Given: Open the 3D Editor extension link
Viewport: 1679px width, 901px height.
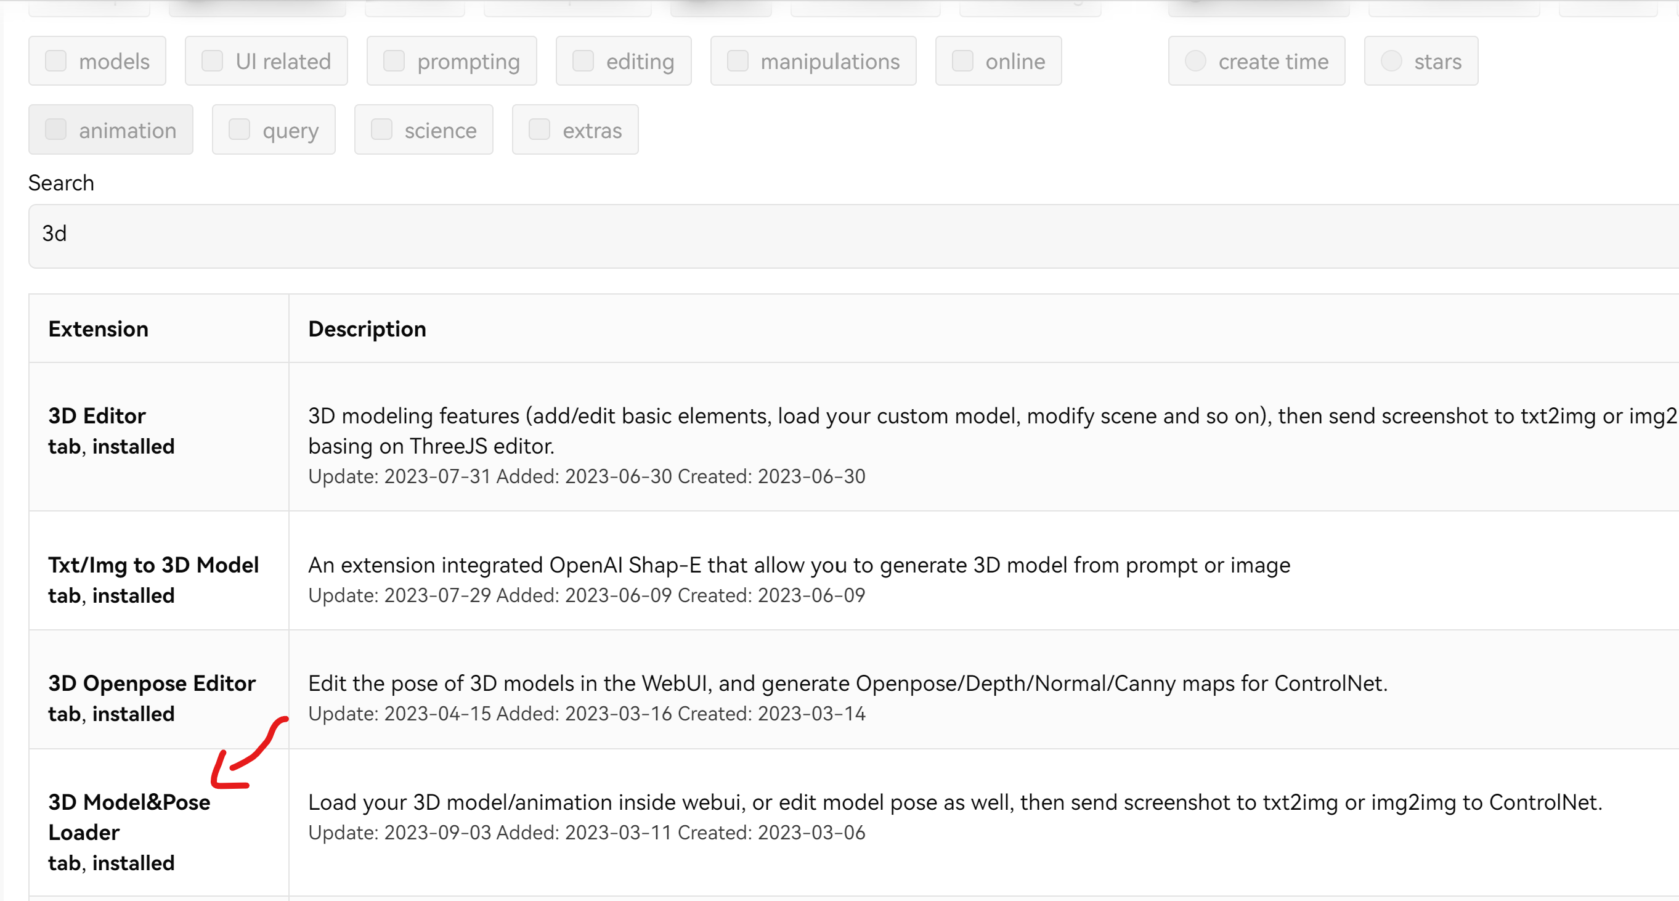Looking at the screenshot, I should tap(97, 416).
